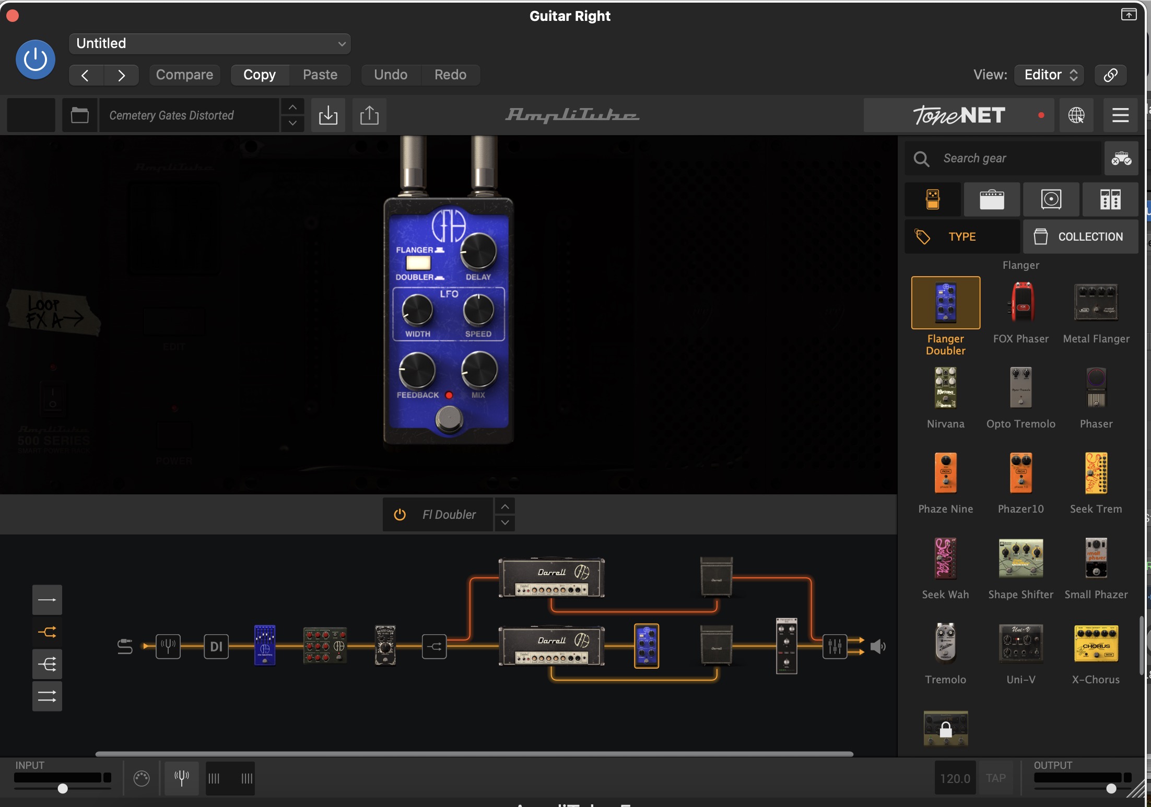Click the pedal footswitch to bypass

tap(449, 418)
